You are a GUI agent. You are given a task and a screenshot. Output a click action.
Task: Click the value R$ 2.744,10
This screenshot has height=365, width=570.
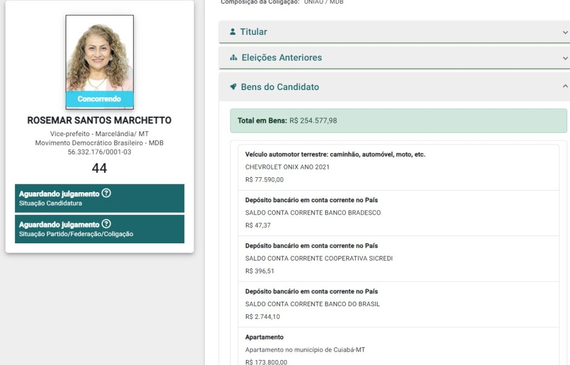[x=263, y=317]
